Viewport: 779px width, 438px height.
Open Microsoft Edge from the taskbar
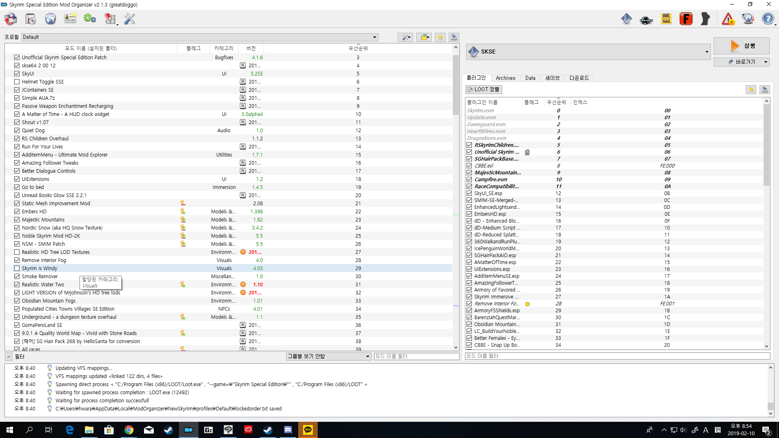69,430
